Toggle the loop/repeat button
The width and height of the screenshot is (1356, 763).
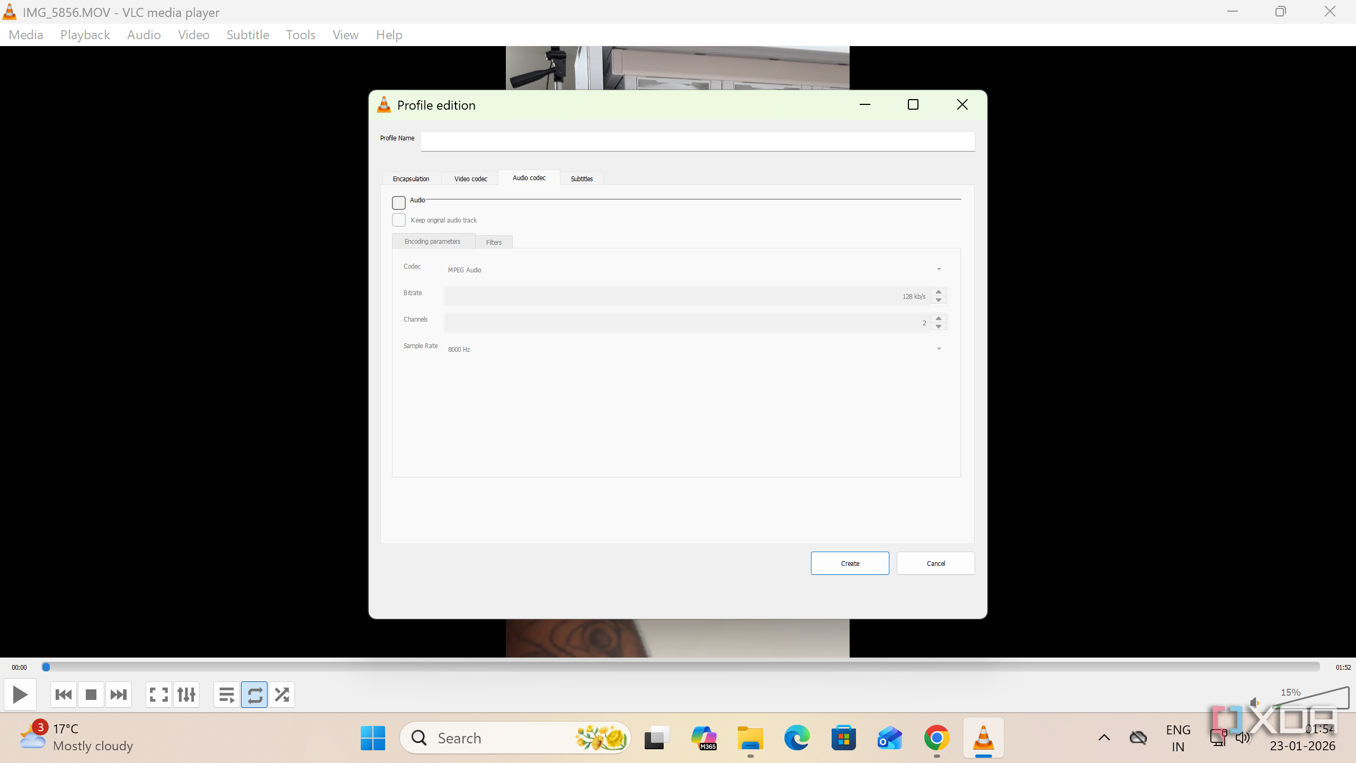coord(254,694)
